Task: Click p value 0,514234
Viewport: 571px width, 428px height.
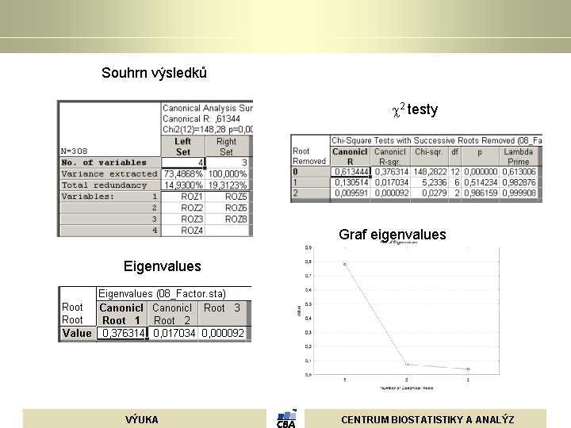Action: (481, 182)
